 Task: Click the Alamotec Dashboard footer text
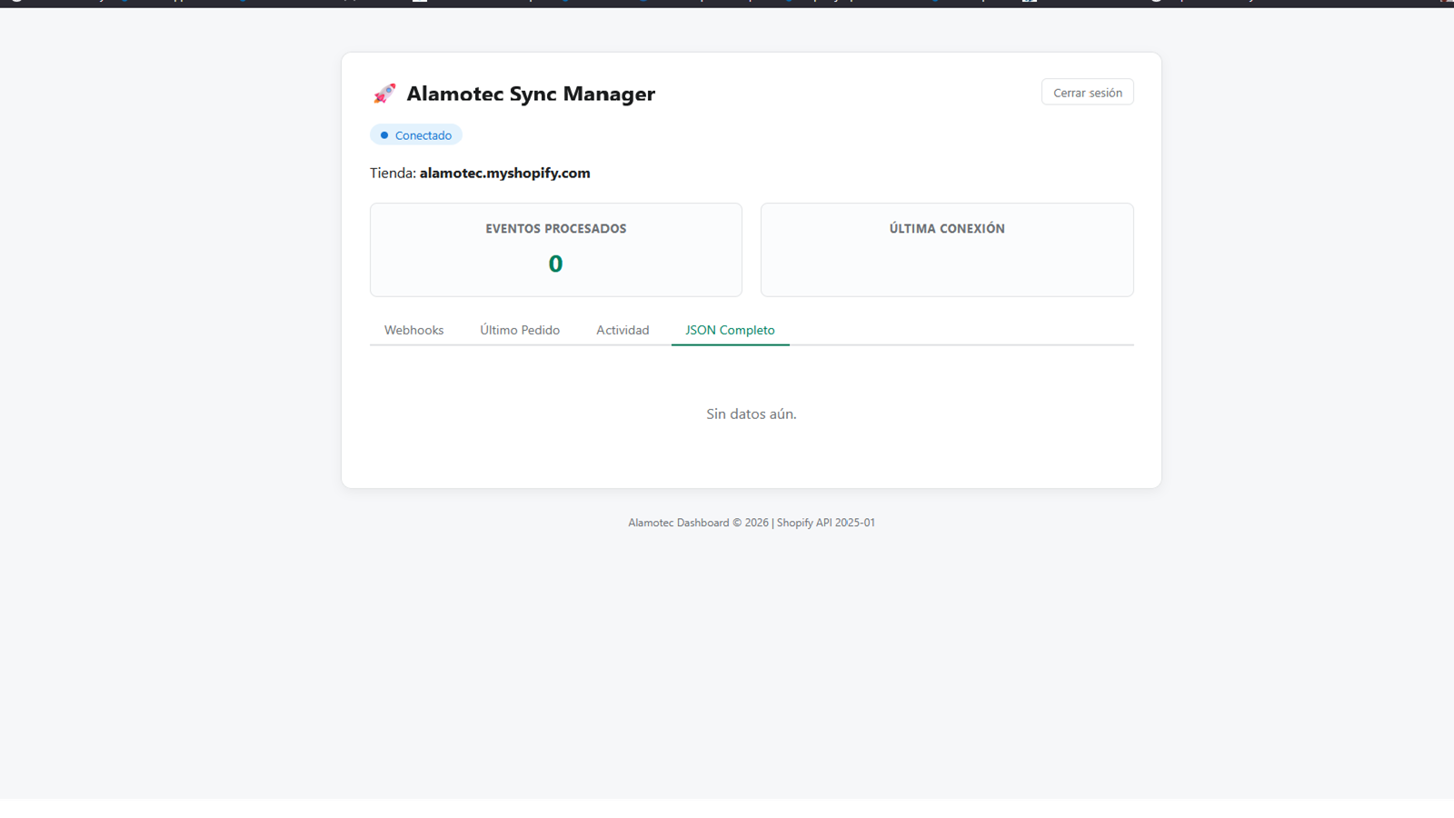pos(752,523)
